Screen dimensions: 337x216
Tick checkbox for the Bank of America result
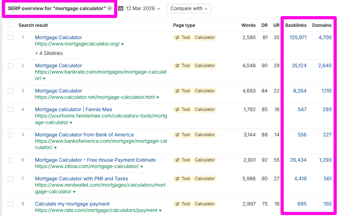(x=10, y=135)
